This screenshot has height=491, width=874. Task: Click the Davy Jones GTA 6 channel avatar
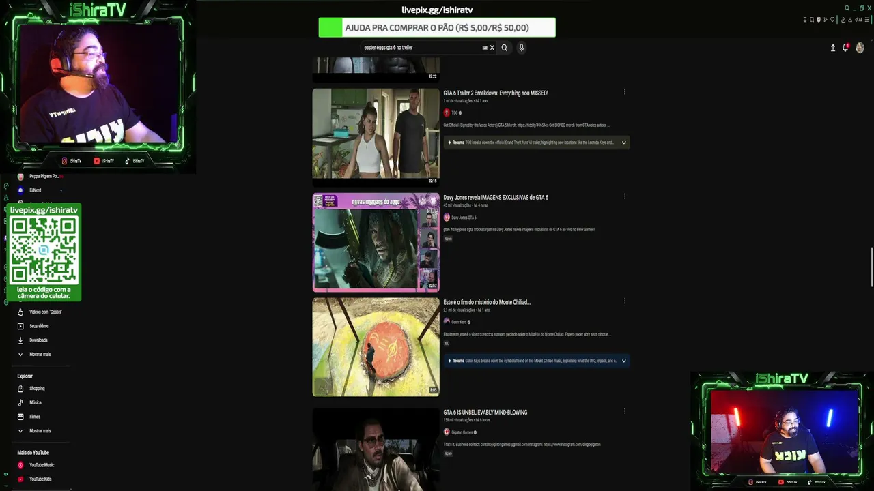447,218
